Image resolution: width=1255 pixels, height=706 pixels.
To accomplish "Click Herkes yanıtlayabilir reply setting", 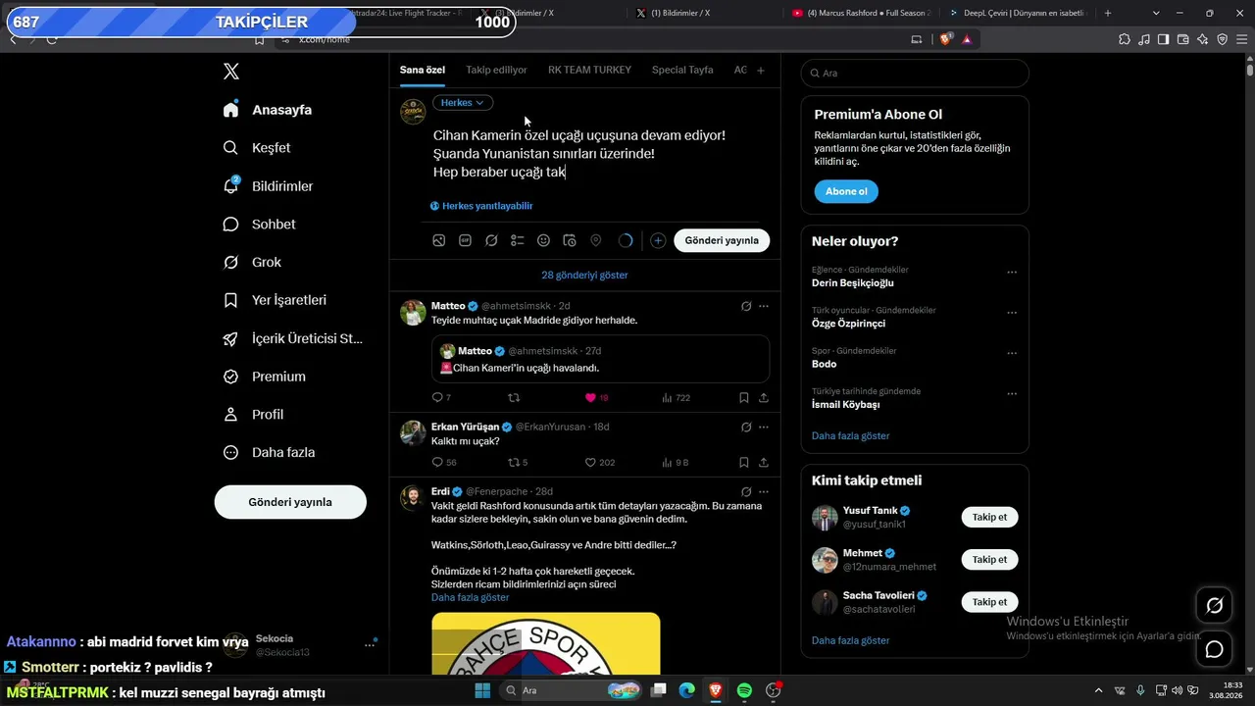I will (481, 206).
